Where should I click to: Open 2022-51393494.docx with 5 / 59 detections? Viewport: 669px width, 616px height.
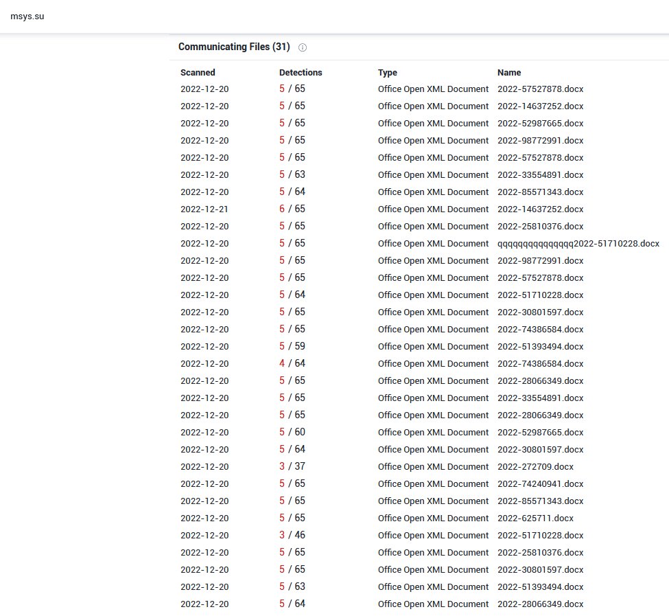pyautogui.click(x=540, y=347)
